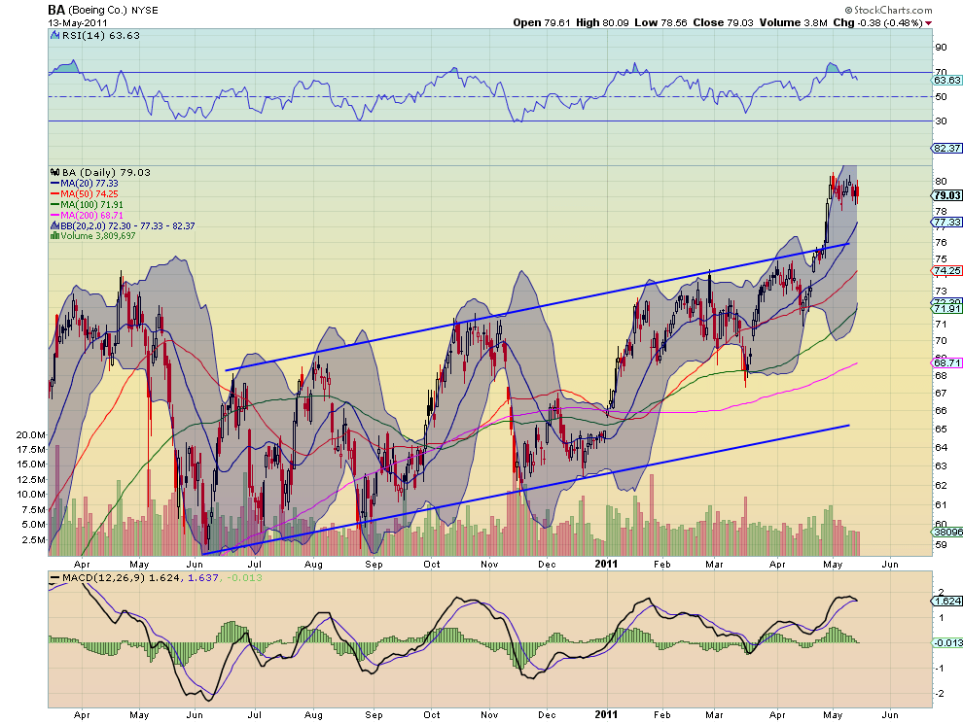Click the red MA(50) line swatch
Screen dimensions: 963x723
pos(54,194)
